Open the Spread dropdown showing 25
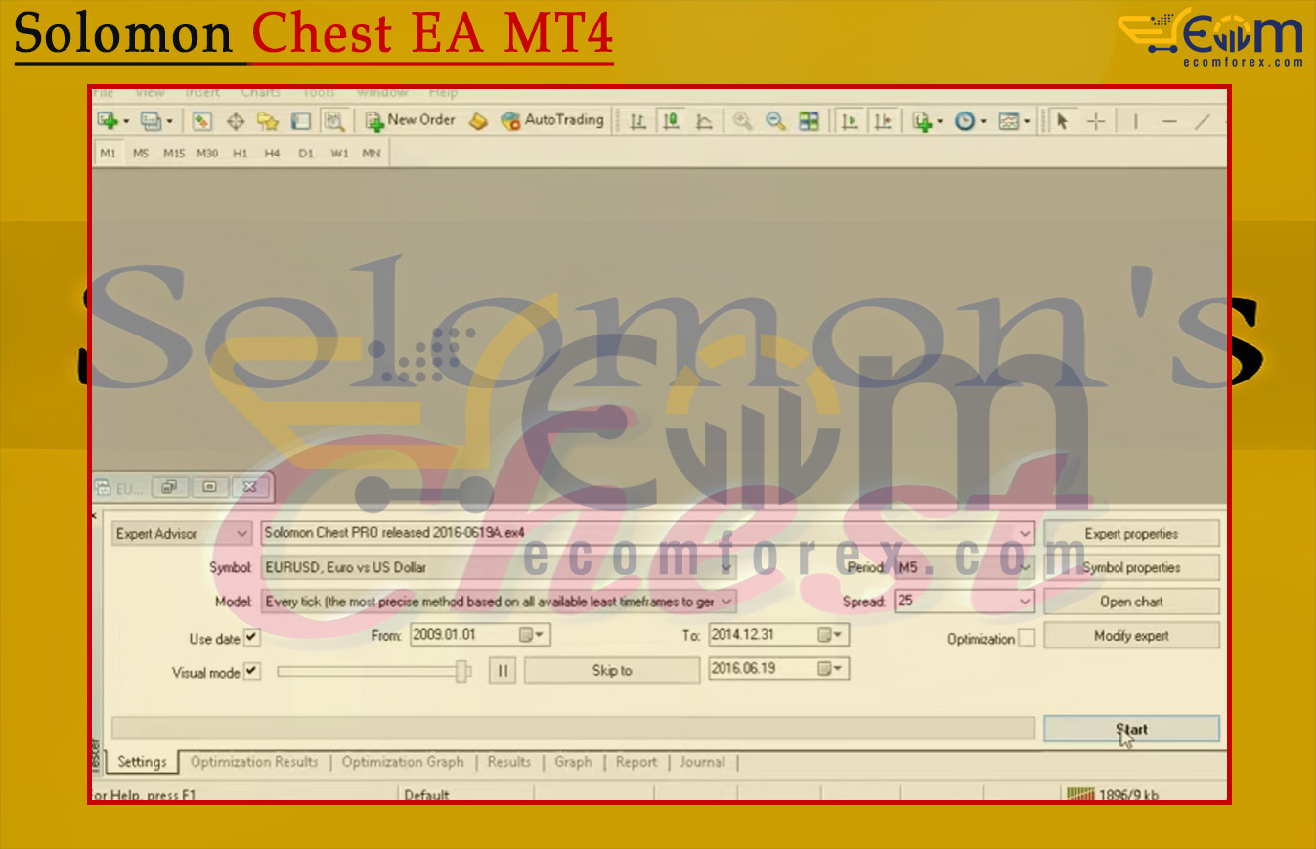This screenshot has height=849, width=1316. [1025, 602]
